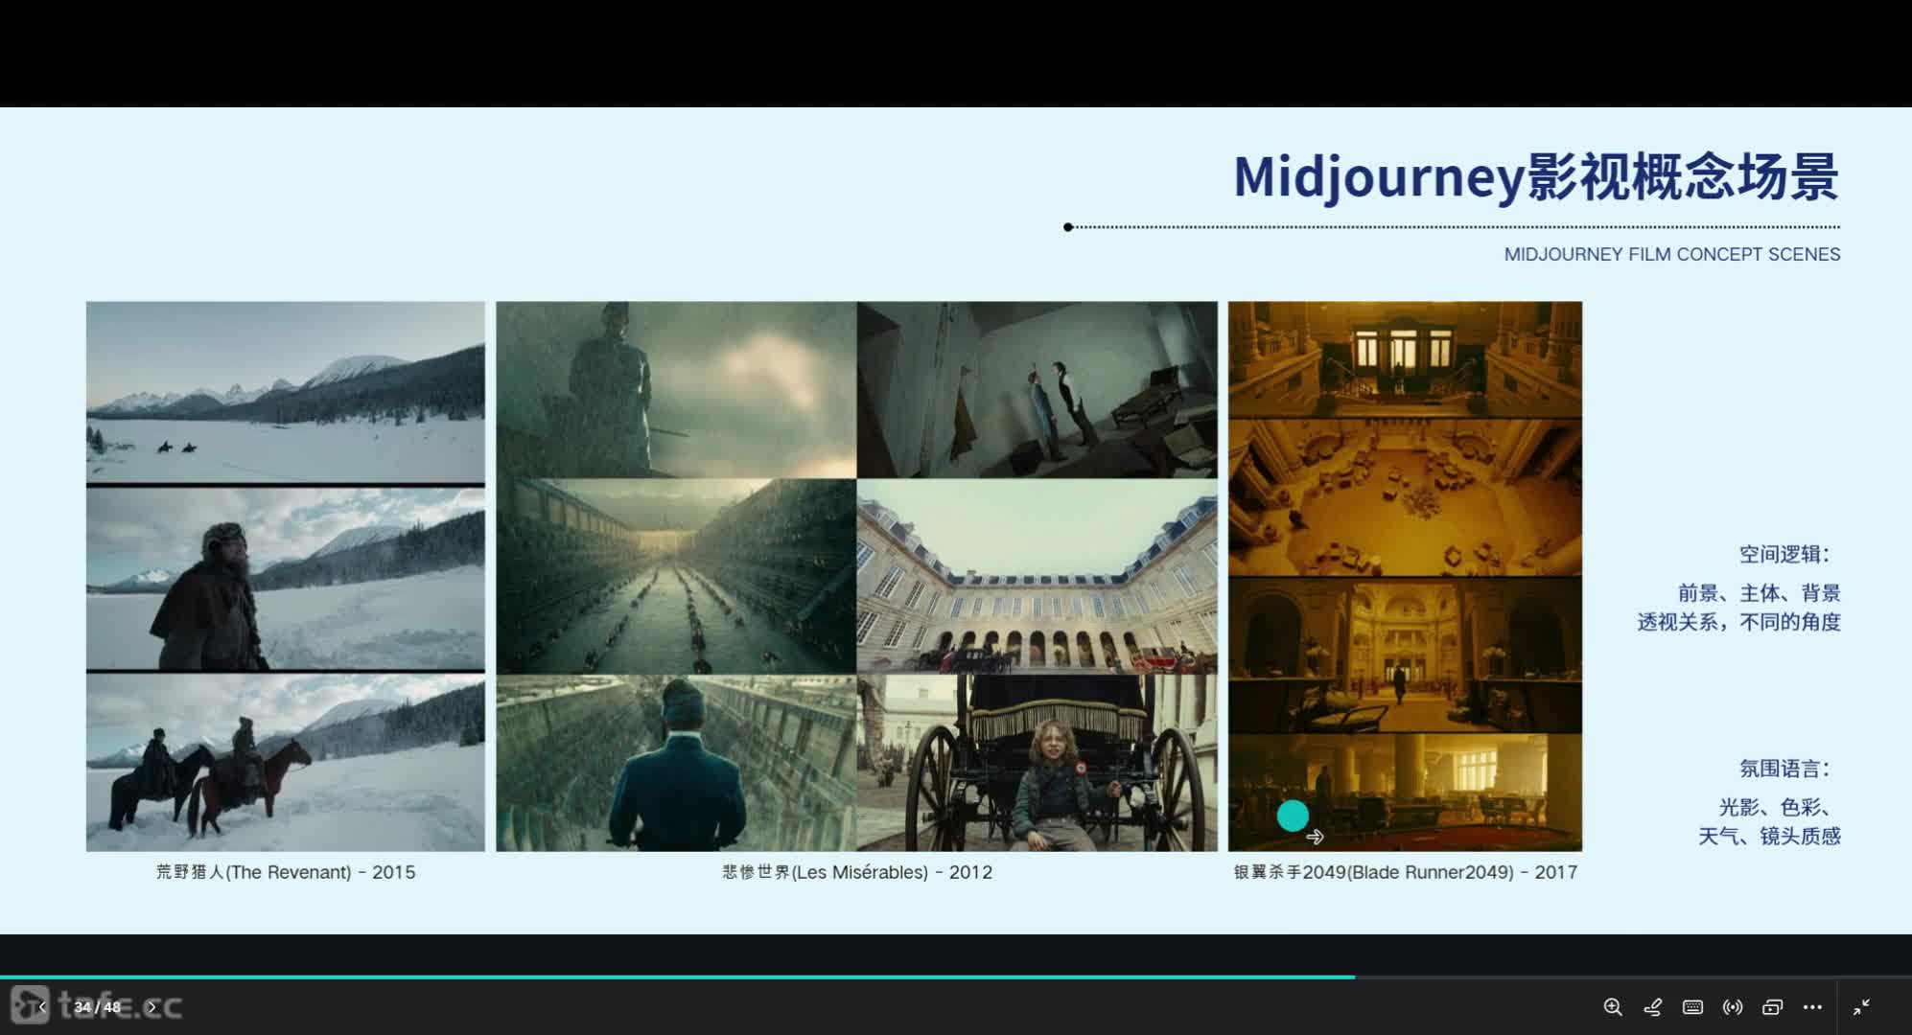The height and width of the screenshot is (1035, 1912).
Task: Advance to the next slide arrow
Action: click(x=152, y=1007)
